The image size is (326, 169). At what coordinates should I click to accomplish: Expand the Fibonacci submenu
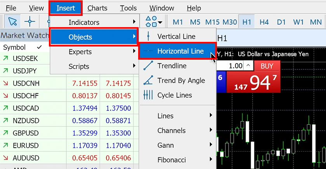click(x=172, y=160)
